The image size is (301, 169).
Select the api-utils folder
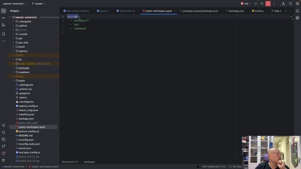pos(24,43)
